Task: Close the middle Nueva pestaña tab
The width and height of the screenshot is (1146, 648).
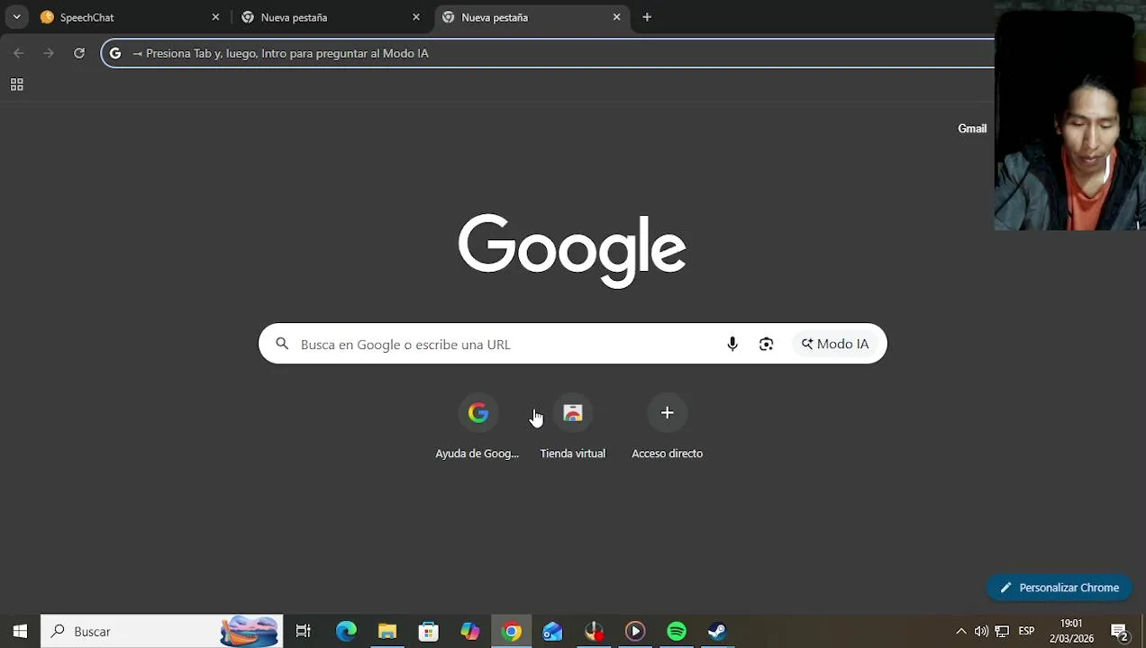Action: (416, 17)
